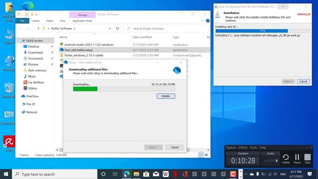Stop the screen recording
This screenshot has height=179, width=318.
(x=308, y=159)
